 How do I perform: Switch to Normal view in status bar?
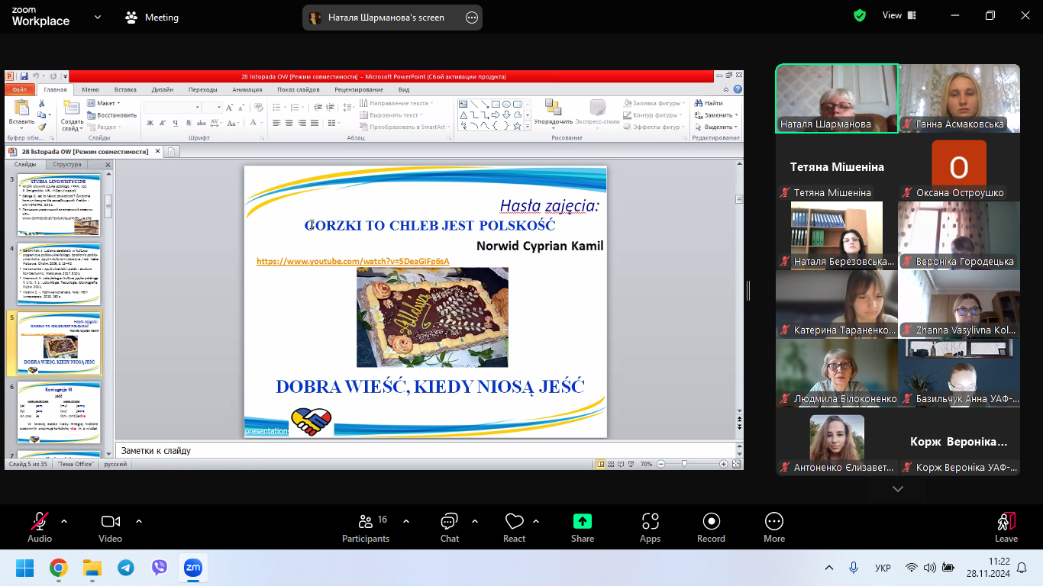coord(601,464)
